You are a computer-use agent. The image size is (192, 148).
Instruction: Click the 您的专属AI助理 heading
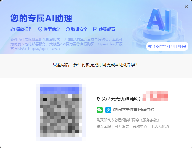41,18
